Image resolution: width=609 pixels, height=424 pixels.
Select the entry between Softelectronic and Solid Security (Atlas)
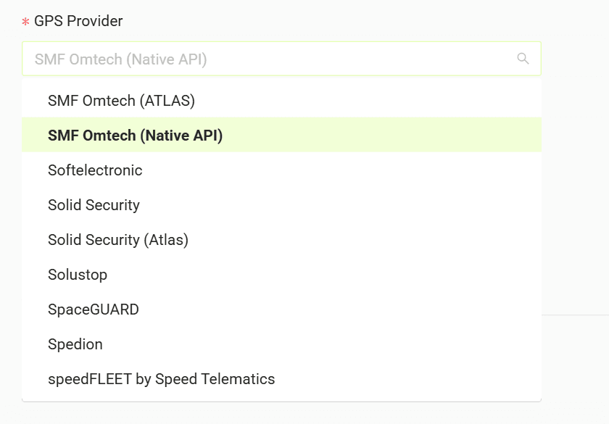[281, 204]
